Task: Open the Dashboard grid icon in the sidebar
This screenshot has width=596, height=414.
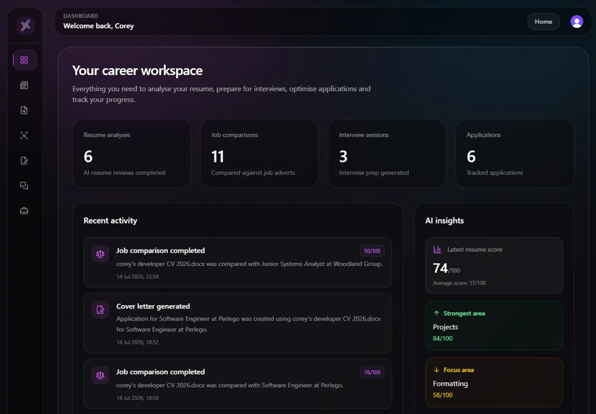Action: point(24,60)
